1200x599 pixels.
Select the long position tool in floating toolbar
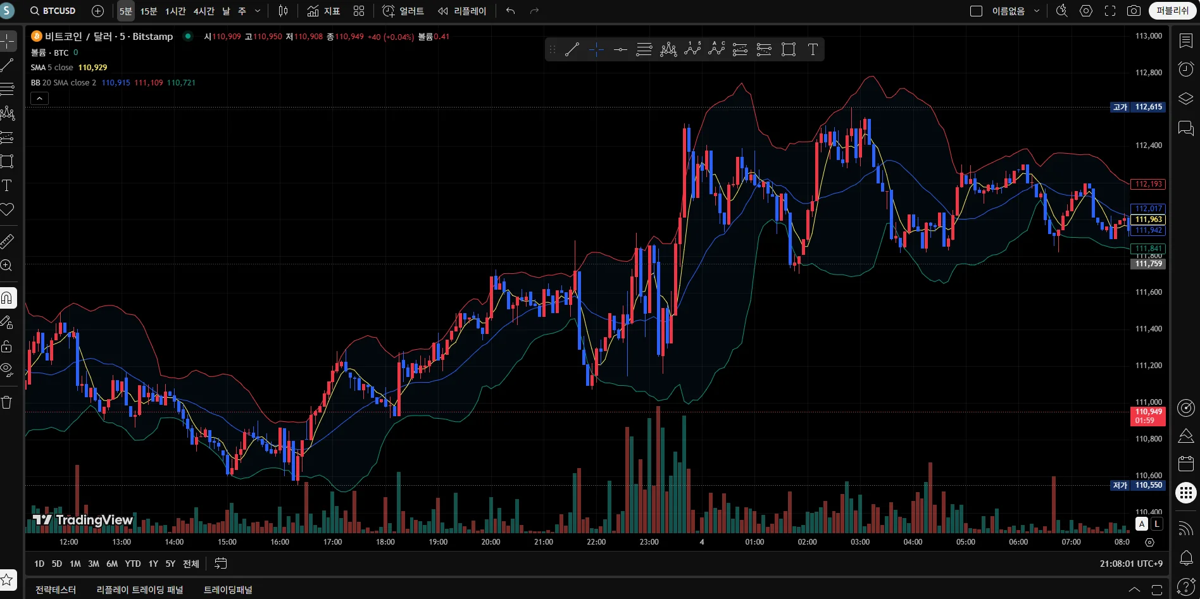pyautogui.click(x=740, y=49)
